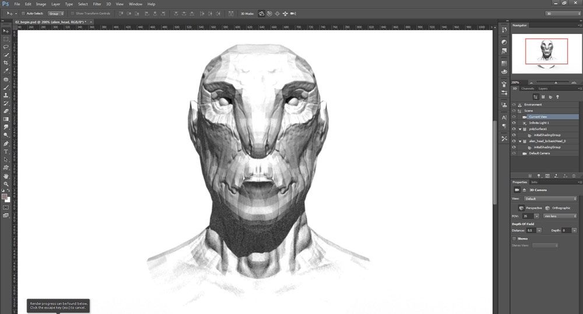Select the History Brush tool
This screenshot has height=314, width=583.
(6, 103)
